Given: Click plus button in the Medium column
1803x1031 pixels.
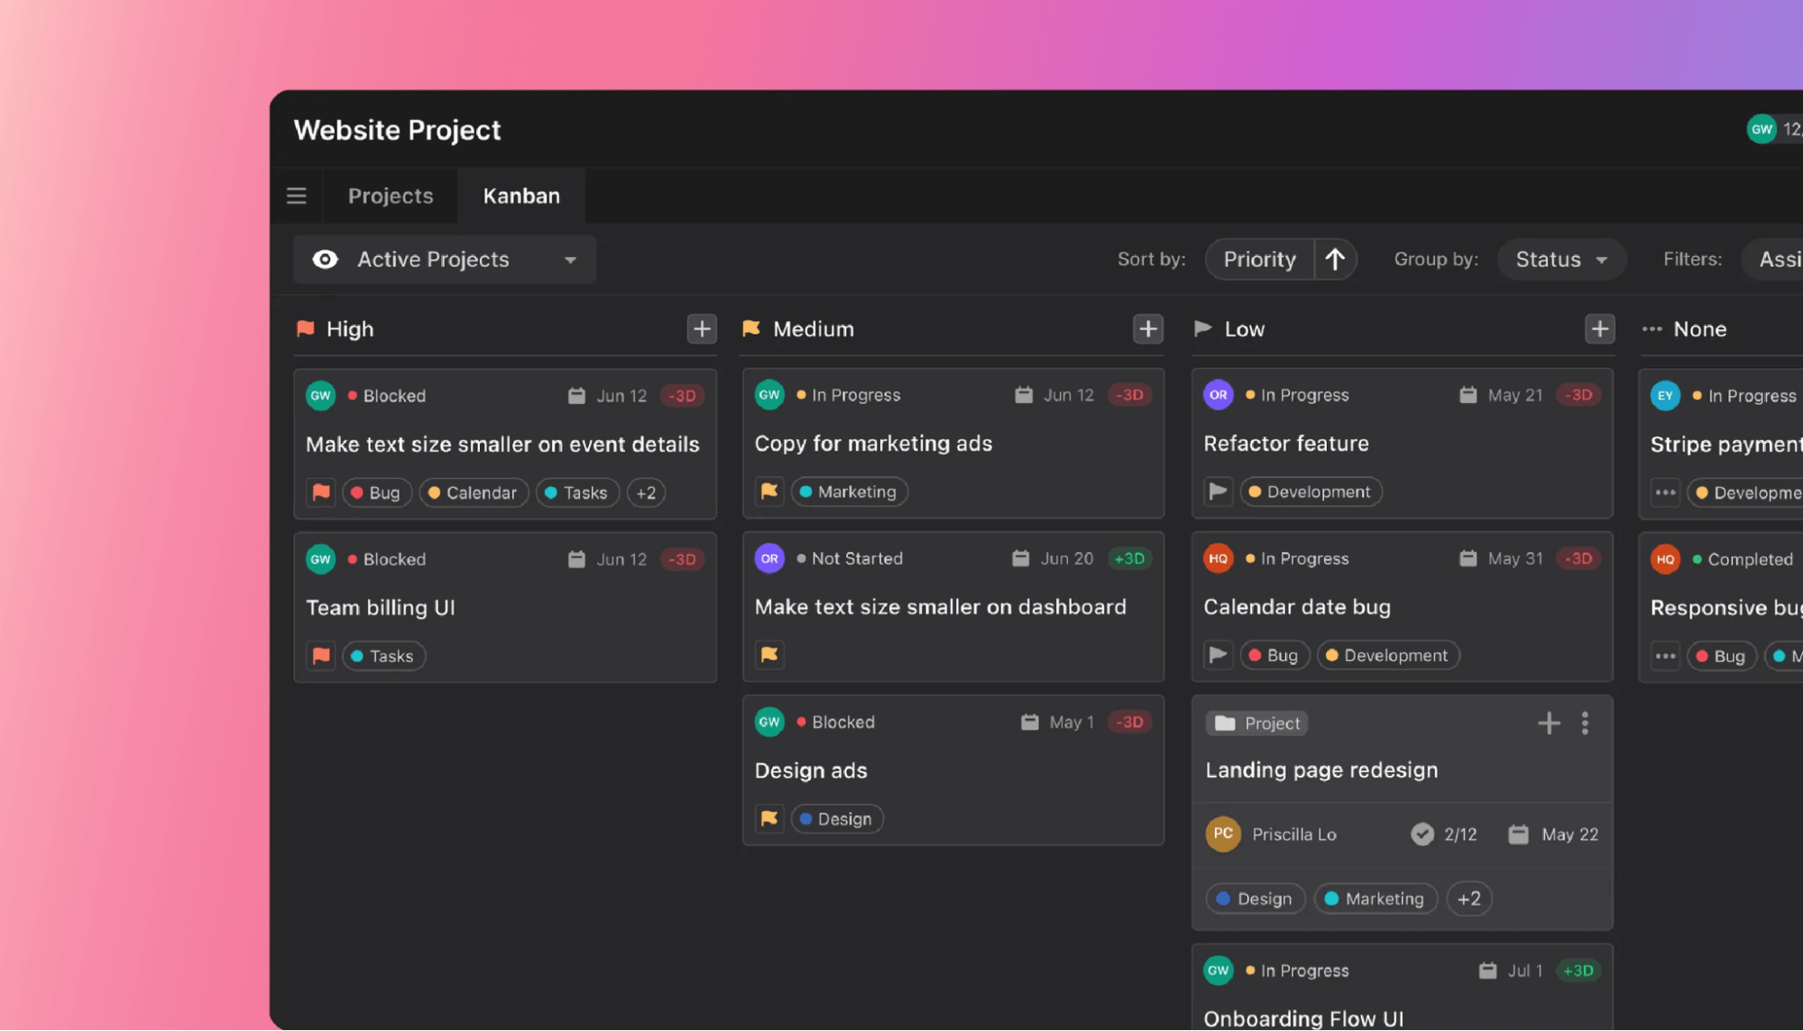Looking at the screenshot, I should tap(1147, 329).
